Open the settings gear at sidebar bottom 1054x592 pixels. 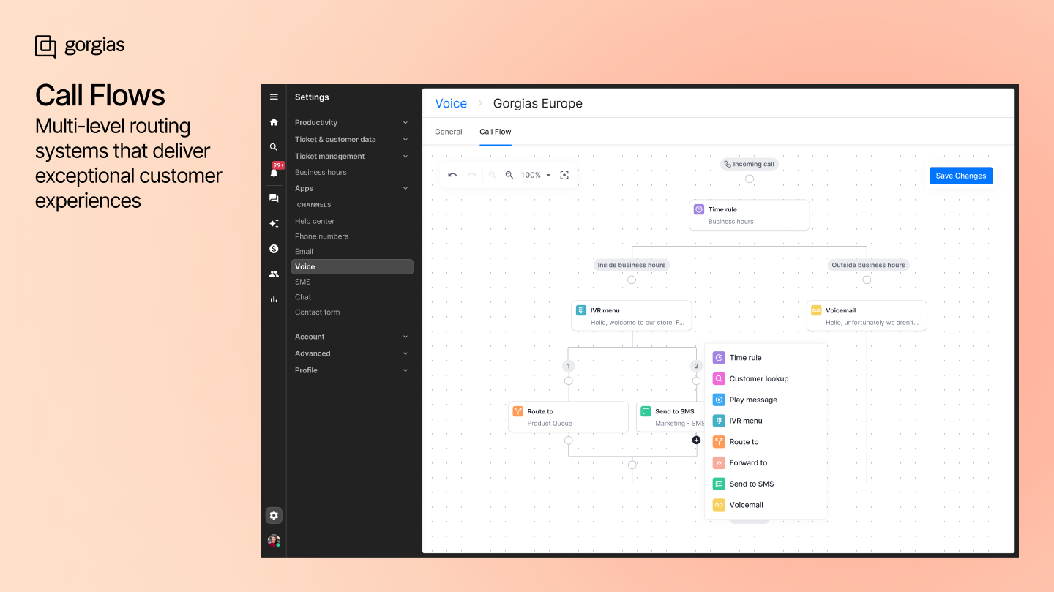point(274,515)
